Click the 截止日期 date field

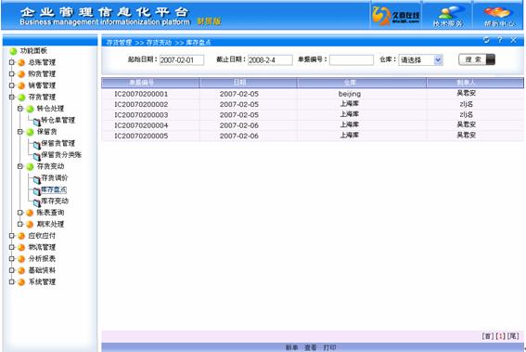click(x=270, y=60)
